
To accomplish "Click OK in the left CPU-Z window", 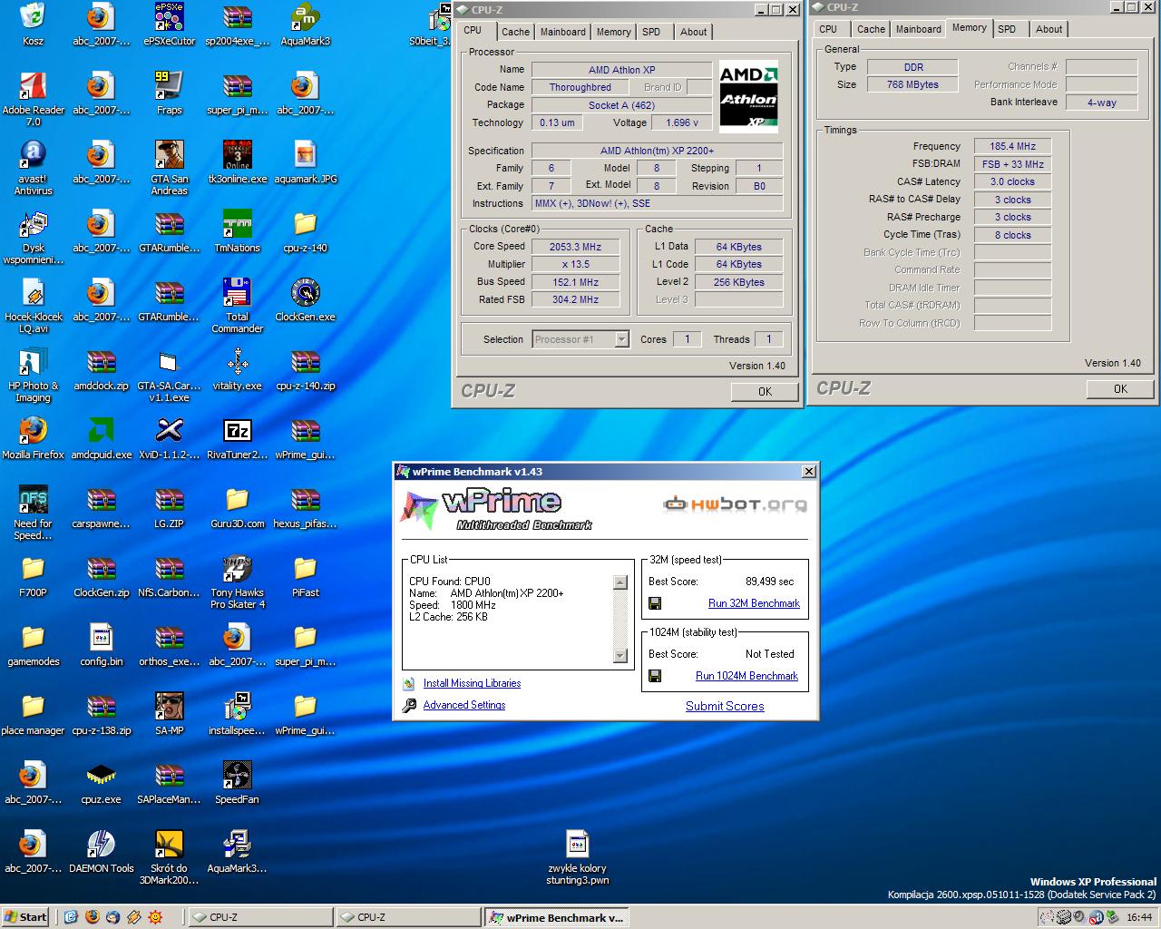I will pos(765,391).
